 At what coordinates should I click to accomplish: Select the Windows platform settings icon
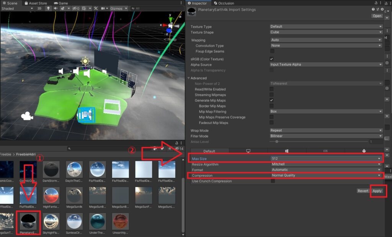287,151
